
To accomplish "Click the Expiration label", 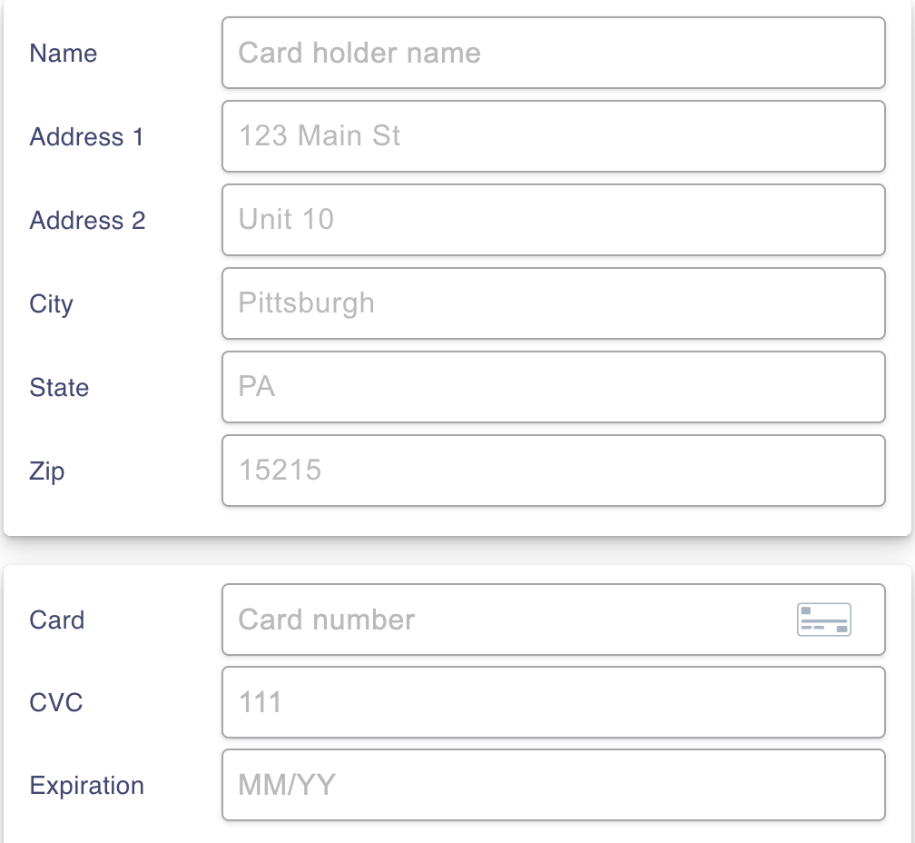I will click(86, 785).
